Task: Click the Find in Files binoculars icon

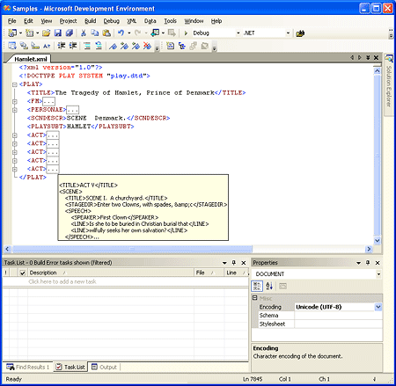Action: coord(300,33)
